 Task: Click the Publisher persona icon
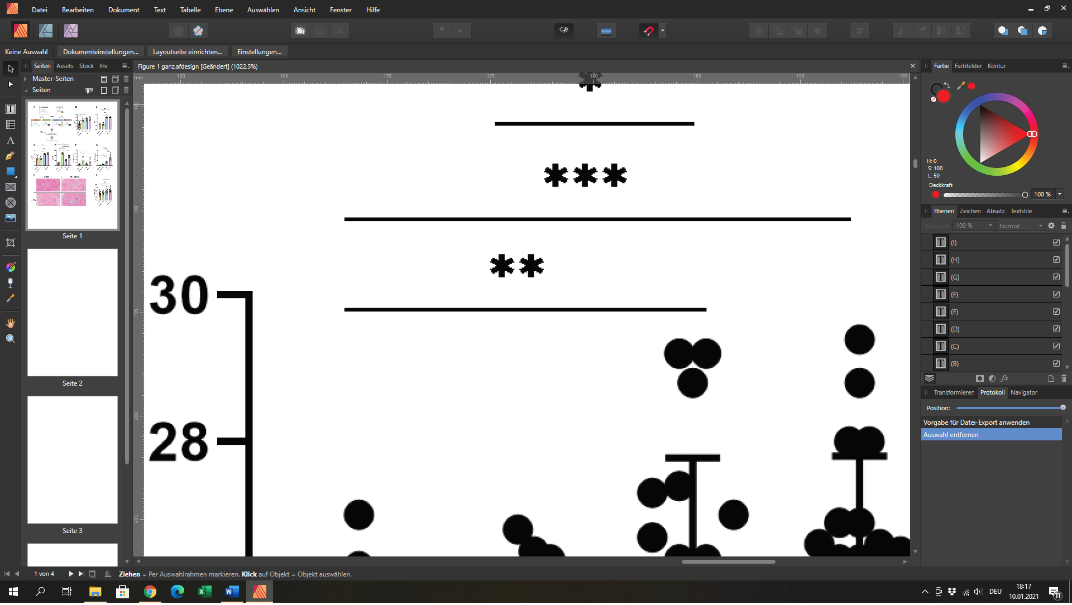[x=21, y=31]
